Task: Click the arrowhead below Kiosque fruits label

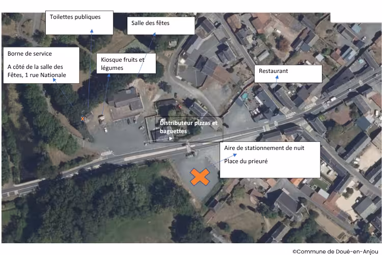Action: [108, 75]
